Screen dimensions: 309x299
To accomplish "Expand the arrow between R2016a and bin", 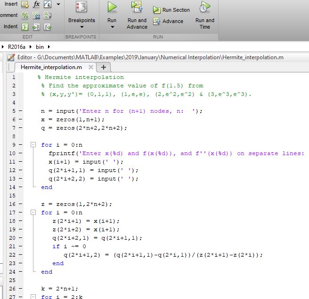I will point(31,47).
